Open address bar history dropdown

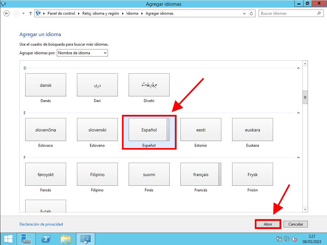(245, 13)
